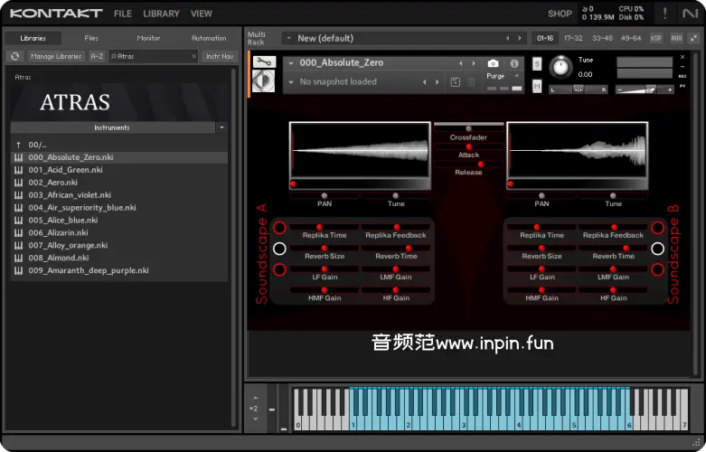Click the instrument info icon
Image resolution: width=706 pixels, height=452 pixels.
coord(515,63)
